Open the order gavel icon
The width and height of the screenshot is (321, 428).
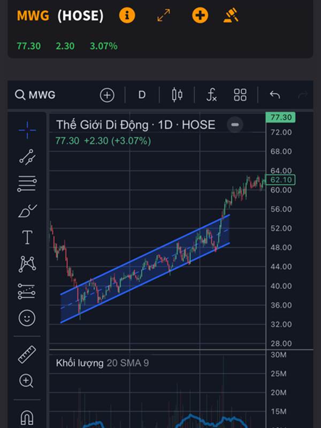(231, 16)
